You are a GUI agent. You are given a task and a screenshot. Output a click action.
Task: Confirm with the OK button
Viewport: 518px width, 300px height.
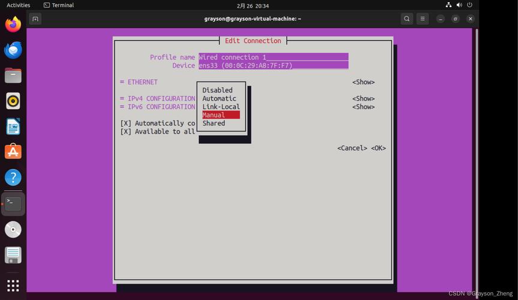click(x=378, y=148)
